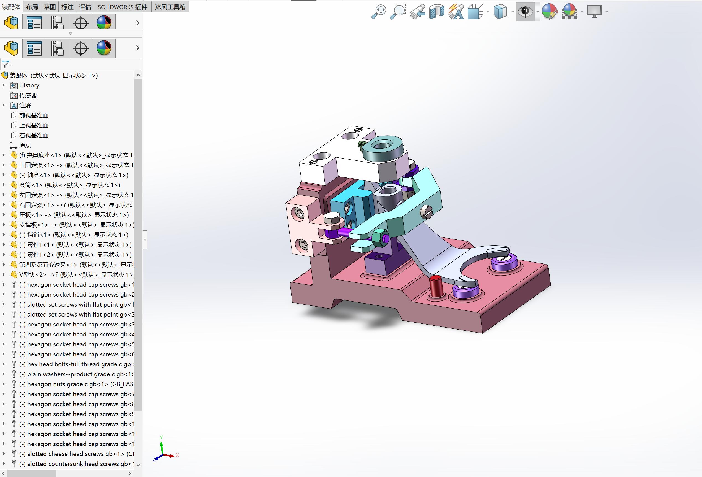Select the 装配体 root assembly node
Screen dimensions: 702x477
54,76
